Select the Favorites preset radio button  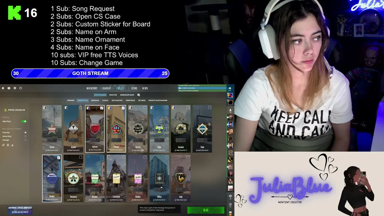pyautogui.click(x=25, y=133)
